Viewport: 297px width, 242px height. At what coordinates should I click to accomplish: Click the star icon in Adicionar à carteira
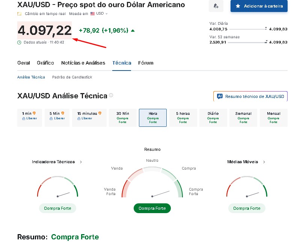238,6
